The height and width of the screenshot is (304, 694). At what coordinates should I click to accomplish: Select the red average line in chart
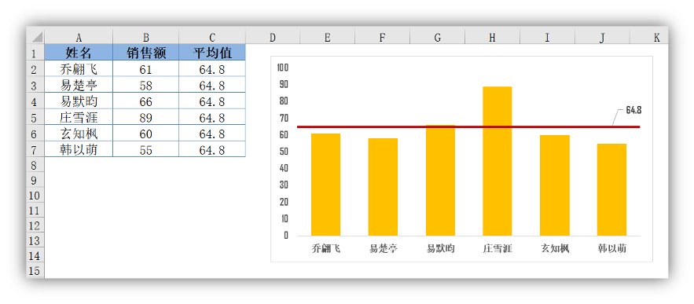coord(468,127)
